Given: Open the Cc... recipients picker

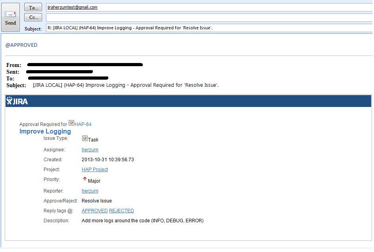Looking at the screenshot, I should (x=33, y=17).
